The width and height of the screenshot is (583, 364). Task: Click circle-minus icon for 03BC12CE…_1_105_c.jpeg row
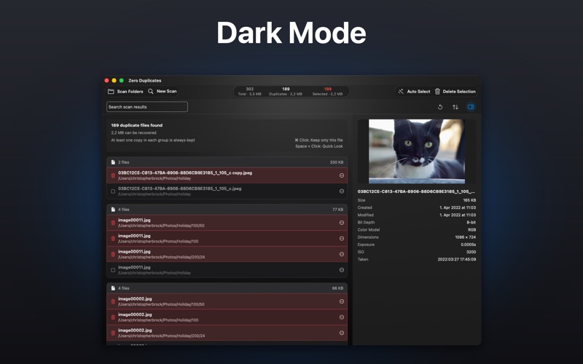click(342, 191)
